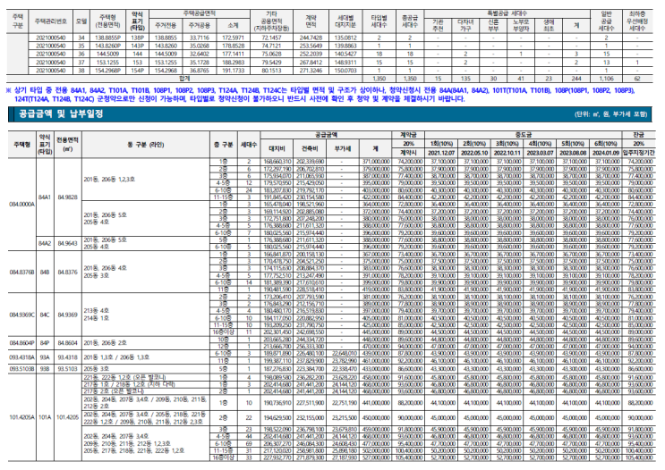This screenshot has width=665, height=470.
Task: Click the '건축비' column header
Action: point(310,148)
